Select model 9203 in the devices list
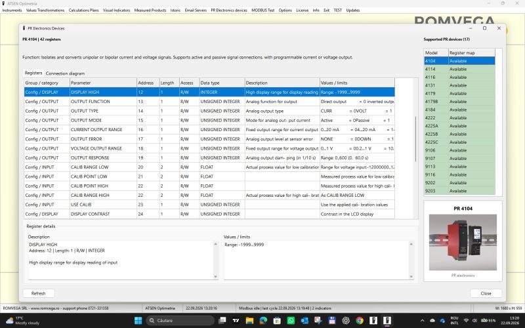 click(459, 191)
